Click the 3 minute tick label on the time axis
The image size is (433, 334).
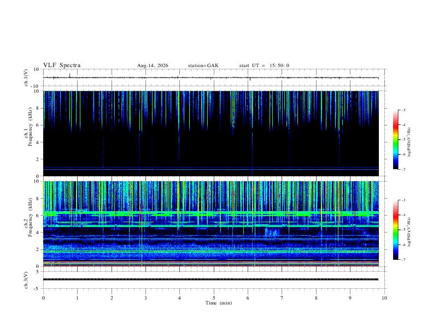(145, 298)
